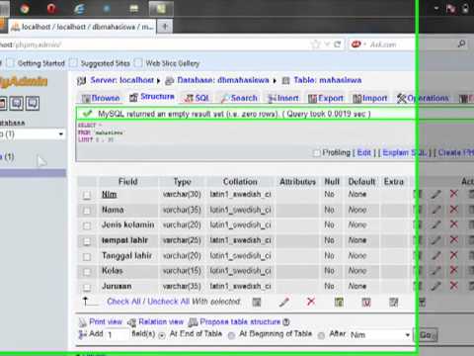Image resolution: width=474 pixels, height=356 pixels.
Task: Open the After Nim field dropdown
Action: click(x=380, y=335)
